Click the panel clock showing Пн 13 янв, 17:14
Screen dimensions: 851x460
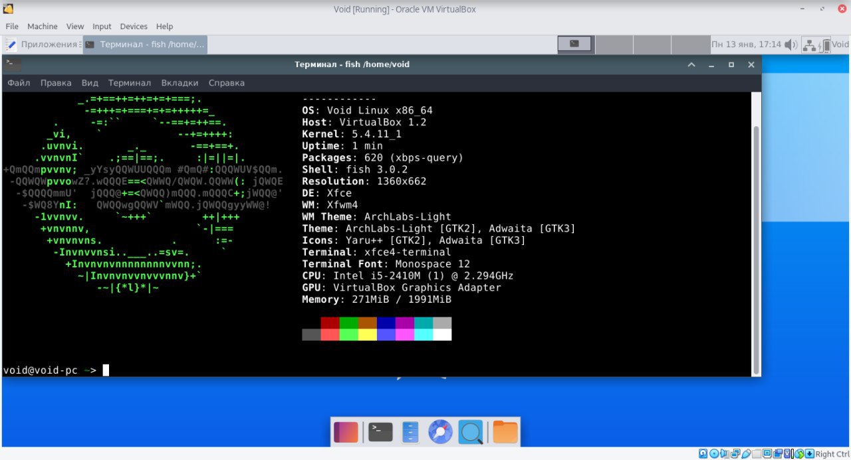(746, 44)
